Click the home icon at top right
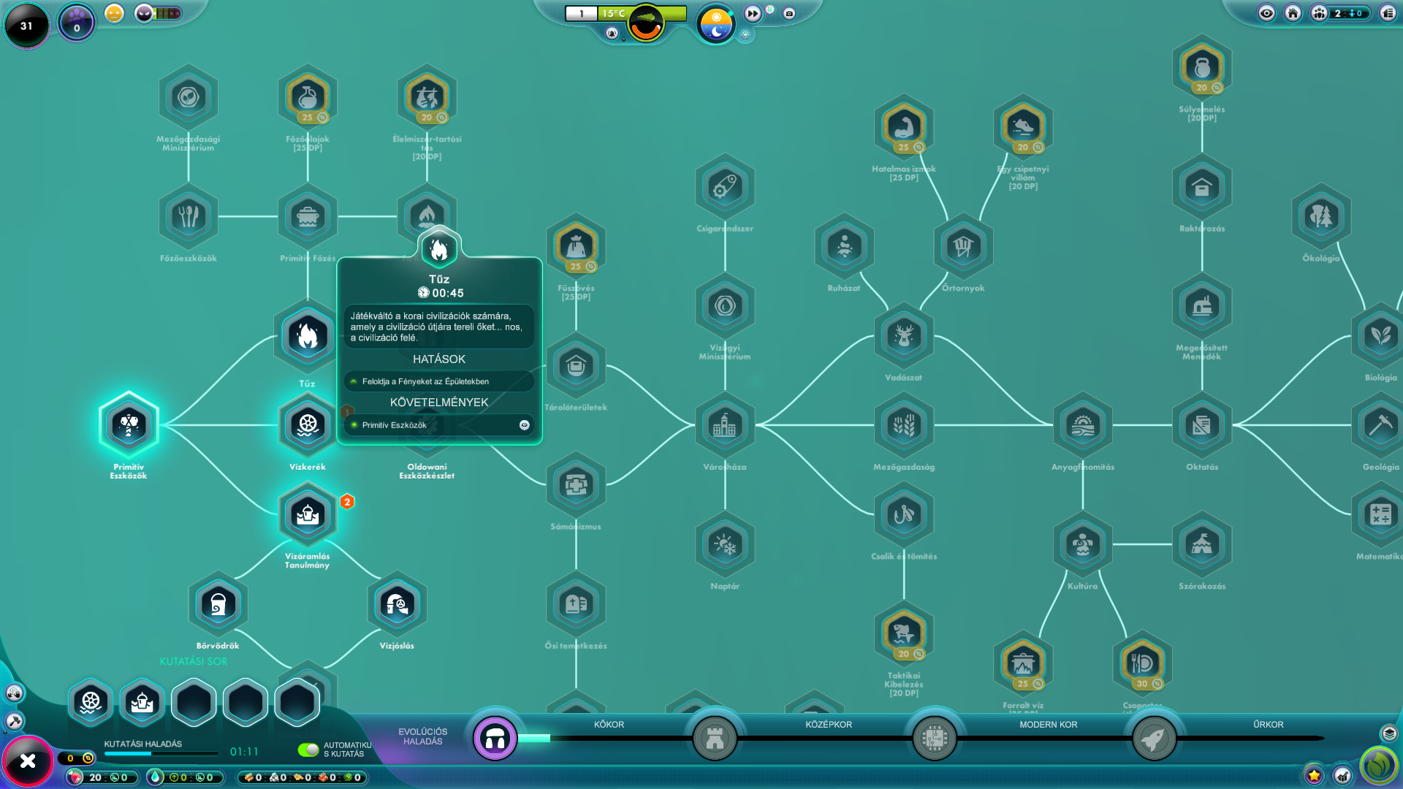Viewport: 1403px width, 789px height. pos(1293,13)
